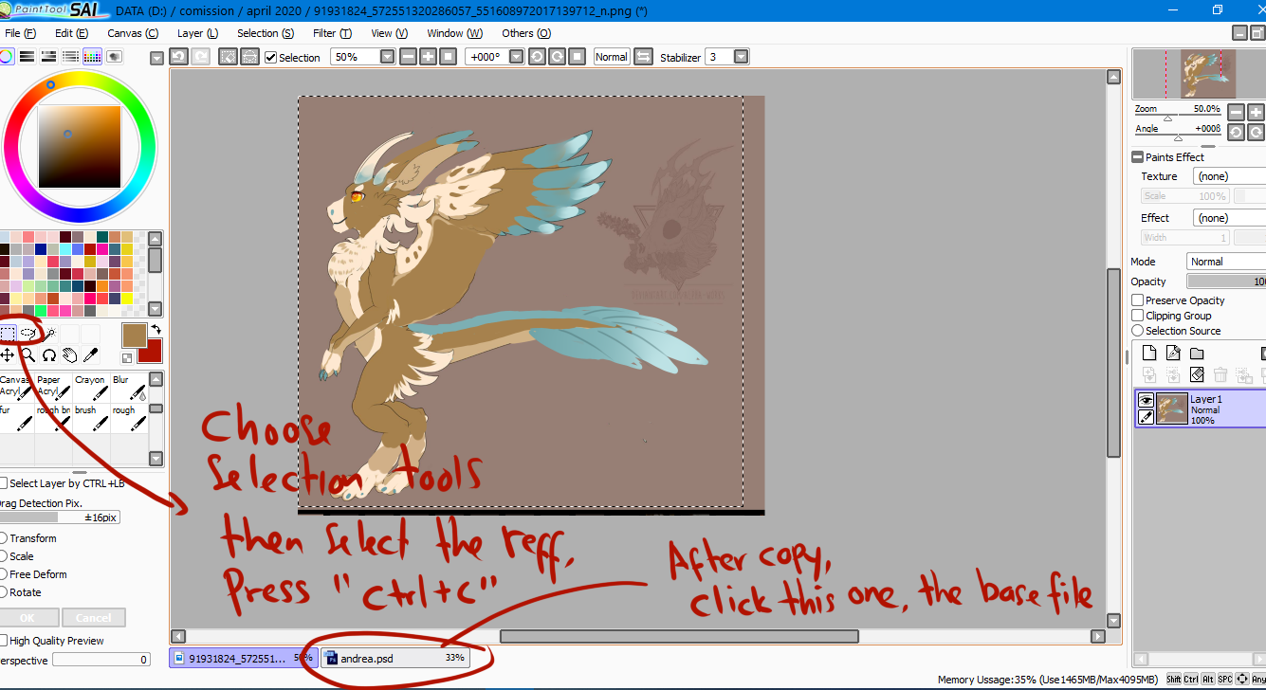Click the invert selection icon in toolbar
1266x690 pixels.
[x=249, y=57]
